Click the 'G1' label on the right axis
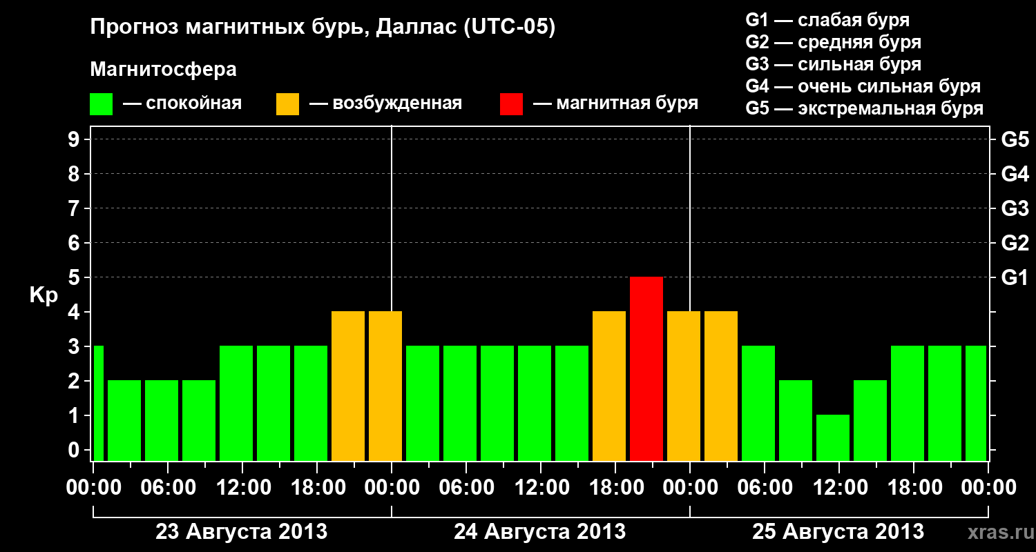1036x552 pixels. click(x=1015, y=277)
